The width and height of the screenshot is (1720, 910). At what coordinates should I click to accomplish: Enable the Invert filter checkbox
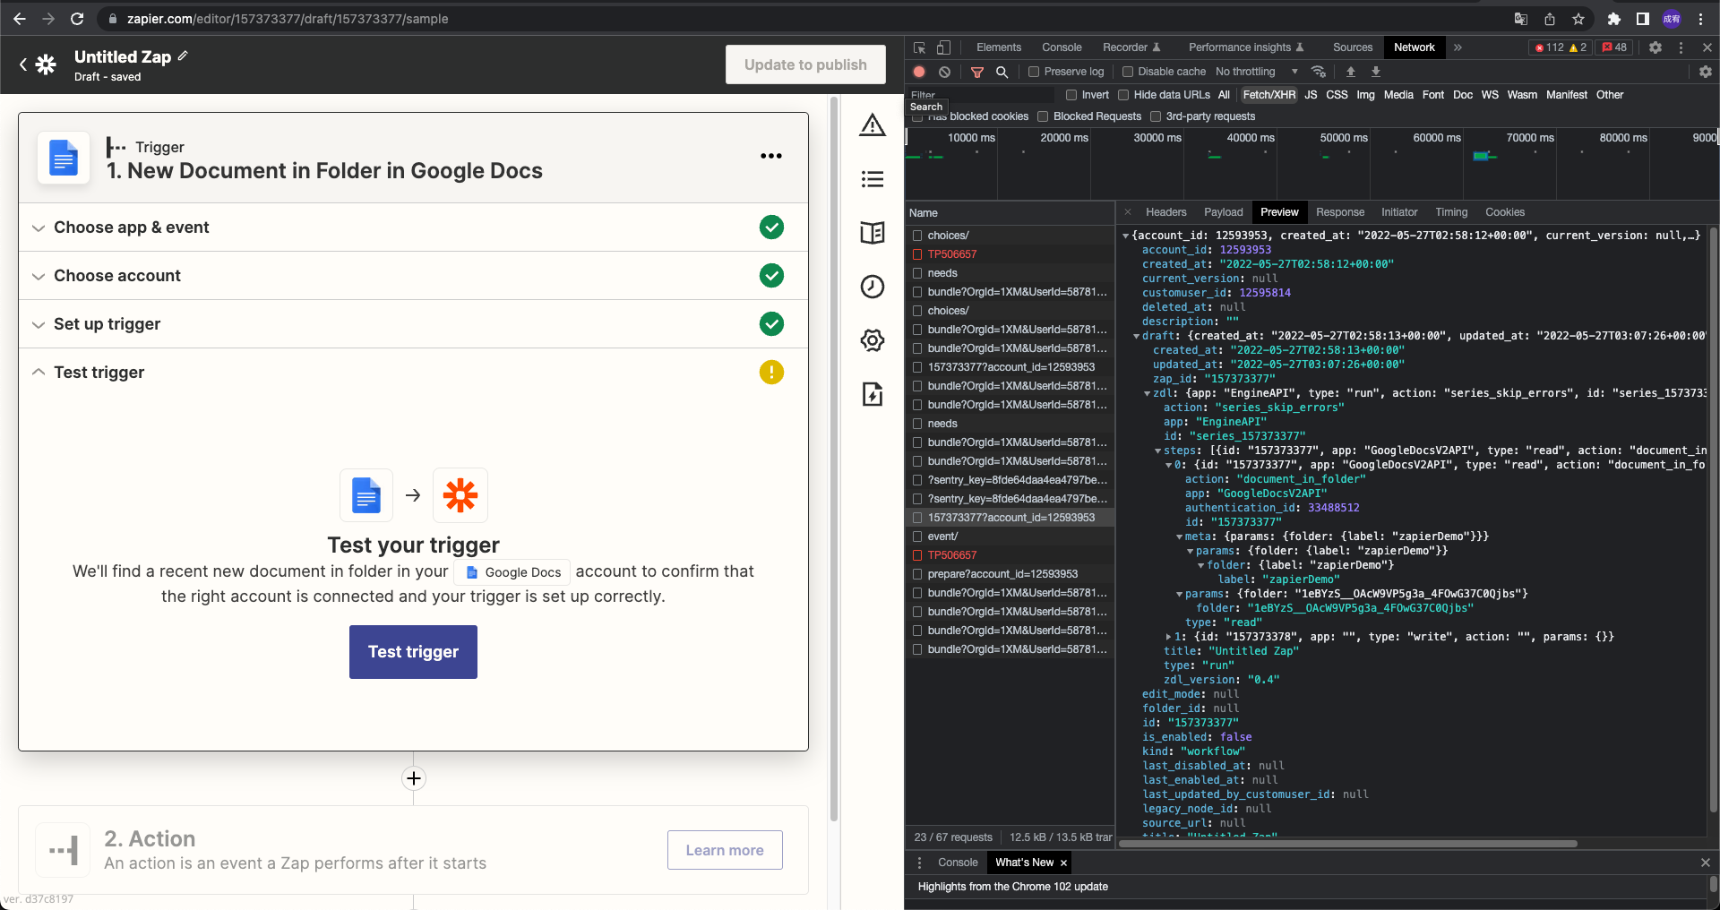[x=1071, y=95]
